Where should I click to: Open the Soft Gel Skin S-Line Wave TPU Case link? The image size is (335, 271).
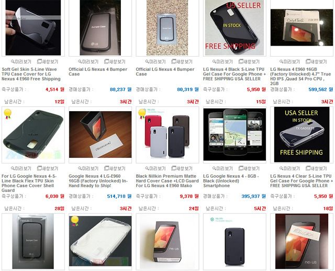[x=31, y=74]
